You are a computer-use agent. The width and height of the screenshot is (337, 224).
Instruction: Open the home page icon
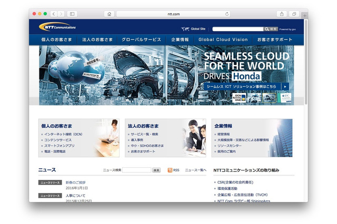click(x=109, y=14)
